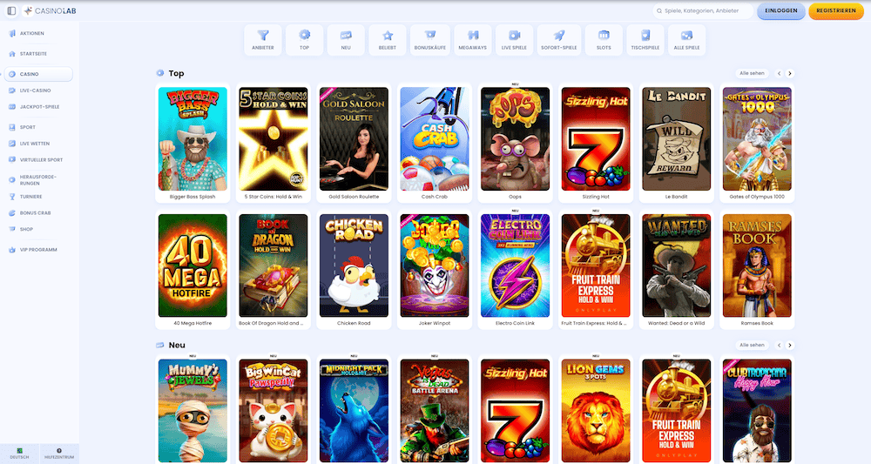Screen dimensions: 871x464
Task: Select the Top games category icon
Action: (304, 40)
